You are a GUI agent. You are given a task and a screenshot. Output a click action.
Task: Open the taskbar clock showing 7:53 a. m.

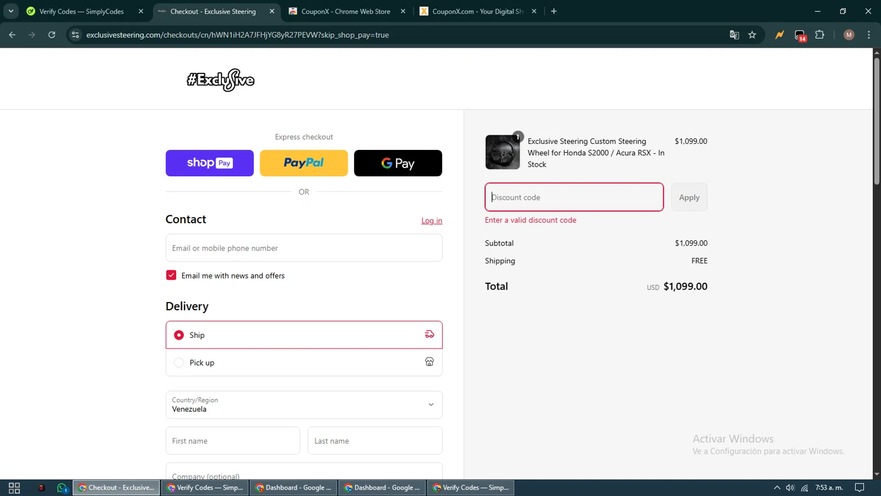[829, 488]
